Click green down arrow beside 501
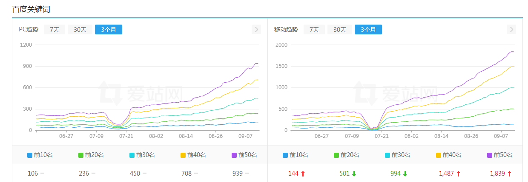 click(x=354, y=174)
